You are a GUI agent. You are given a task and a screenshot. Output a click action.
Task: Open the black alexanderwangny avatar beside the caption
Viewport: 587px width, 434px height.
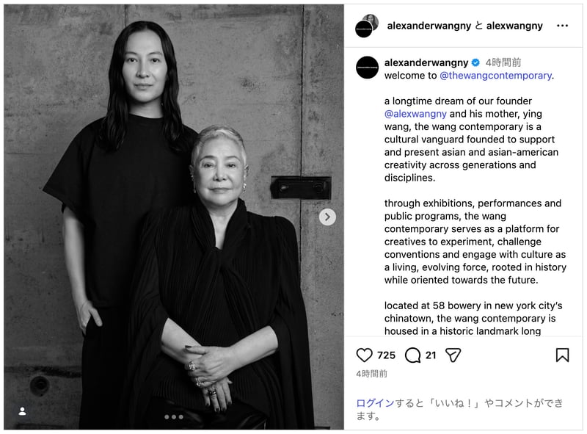[x=367, y=67]
